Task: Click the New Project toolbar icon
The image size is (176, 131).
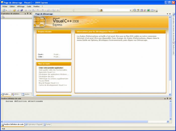Action: [4, 10]
